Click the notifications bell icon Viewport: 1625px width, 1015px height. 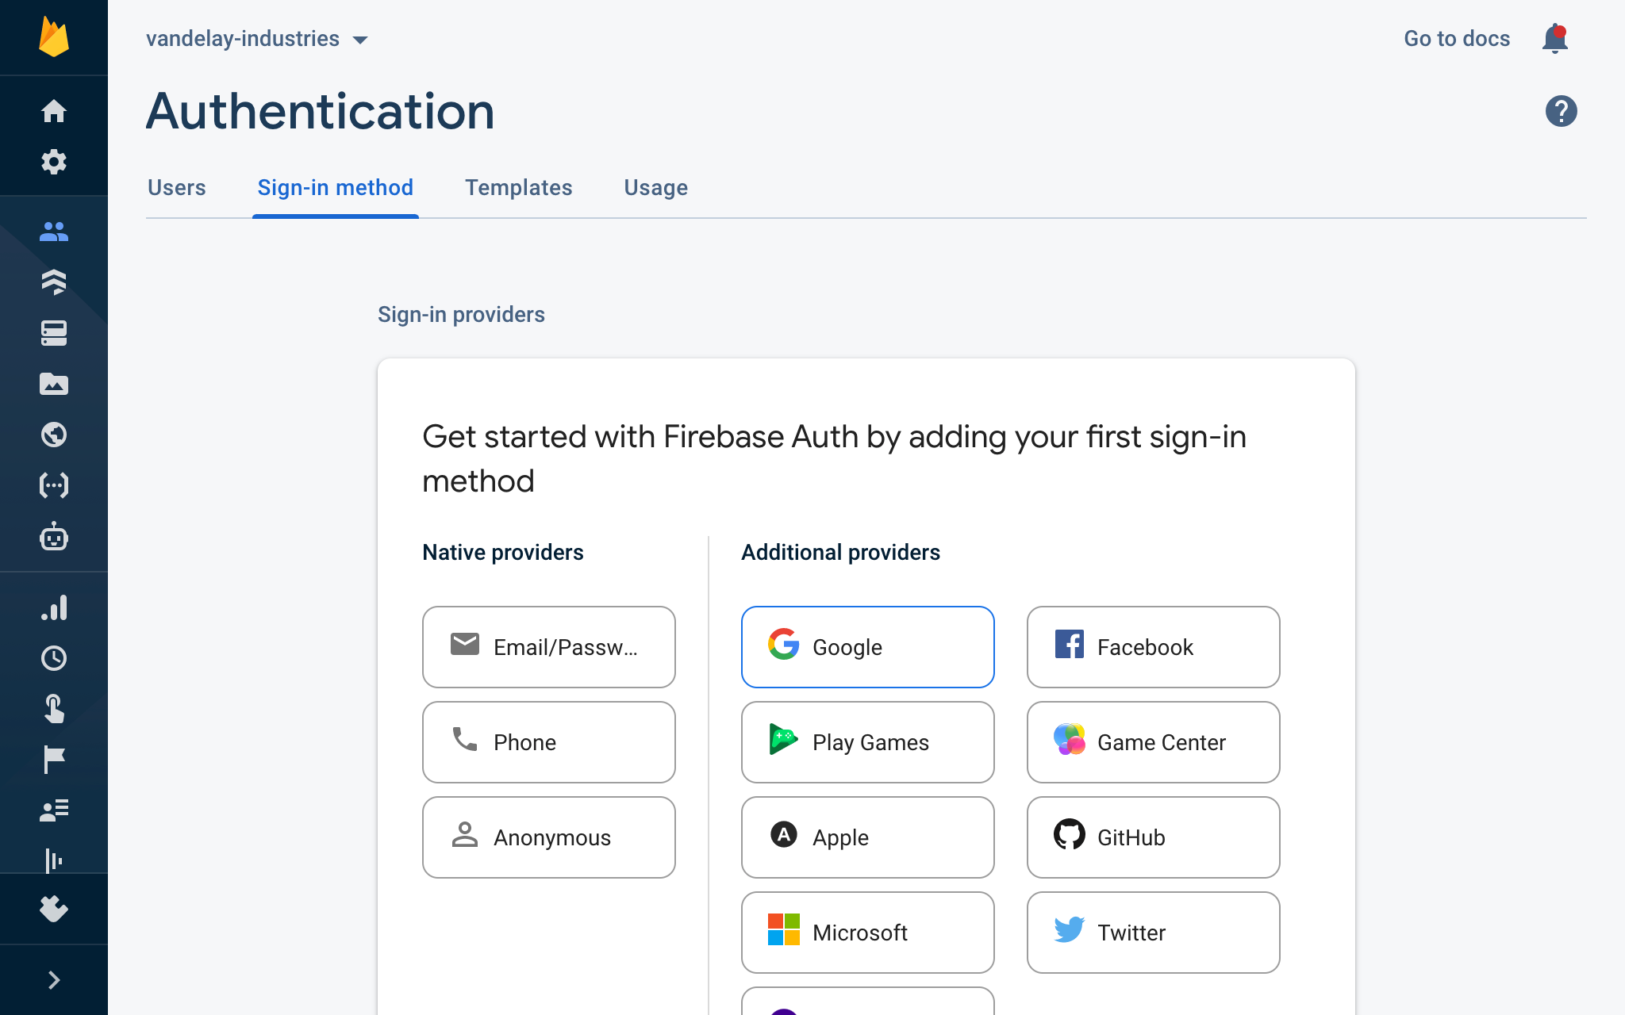[x=1554, y=38]
